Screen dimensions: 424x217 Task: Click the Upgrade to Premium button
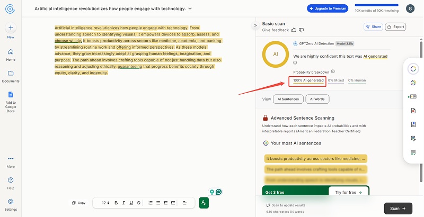[328, 8]
